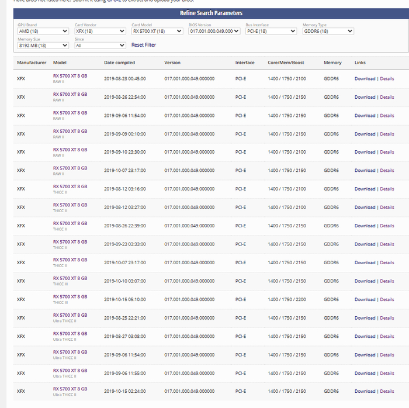The height and width of the screenshot is (408, 409).
Task: Open THICC III model link compiled 2019-10-10
Action: click(70, 279)
